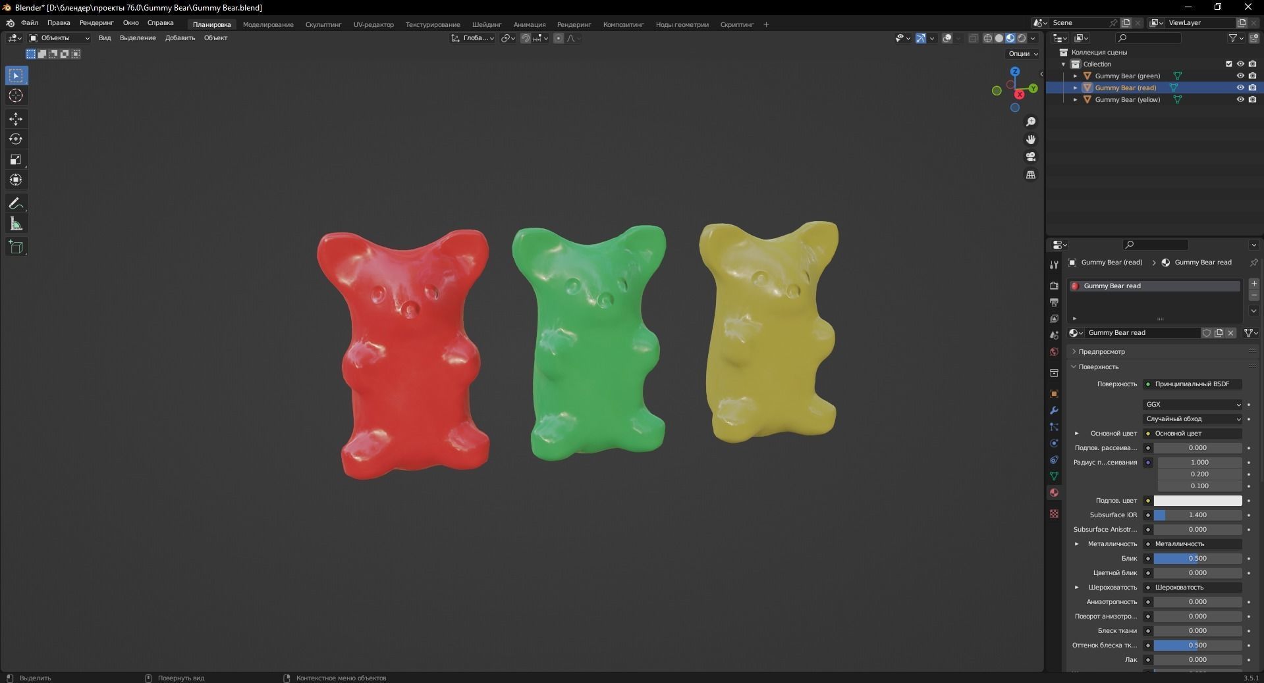The width and height of the screenshot is (1264, 683).
Task: Adjust the Subsurface IOR 1.400 slider
Action: click(x=1197, y=515)
